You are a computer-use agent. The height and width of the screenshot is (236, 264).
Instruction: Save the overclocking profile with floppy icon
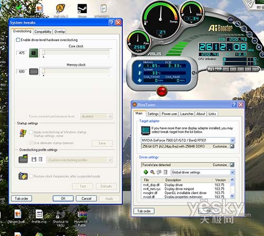point(34,159)
